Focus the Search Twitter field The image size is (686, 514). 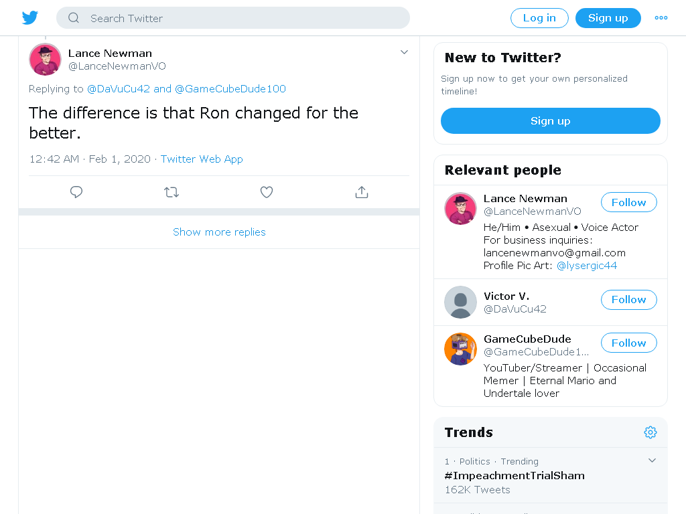tap(233, 18)
